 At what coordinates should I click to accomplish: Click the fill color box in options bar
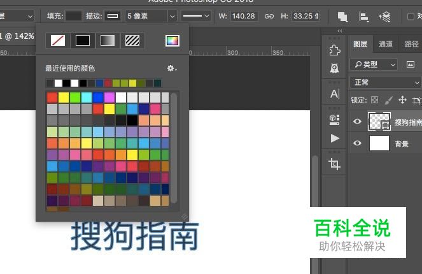(74, 16)
